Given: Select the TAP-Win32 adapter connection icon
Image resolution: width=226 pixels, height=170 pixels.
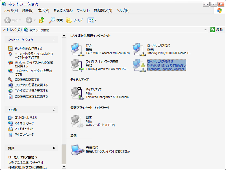Looking at the screenshot, I should point(76,49).
